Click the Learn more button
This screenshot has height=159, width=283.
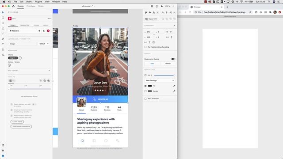(17, 122)
